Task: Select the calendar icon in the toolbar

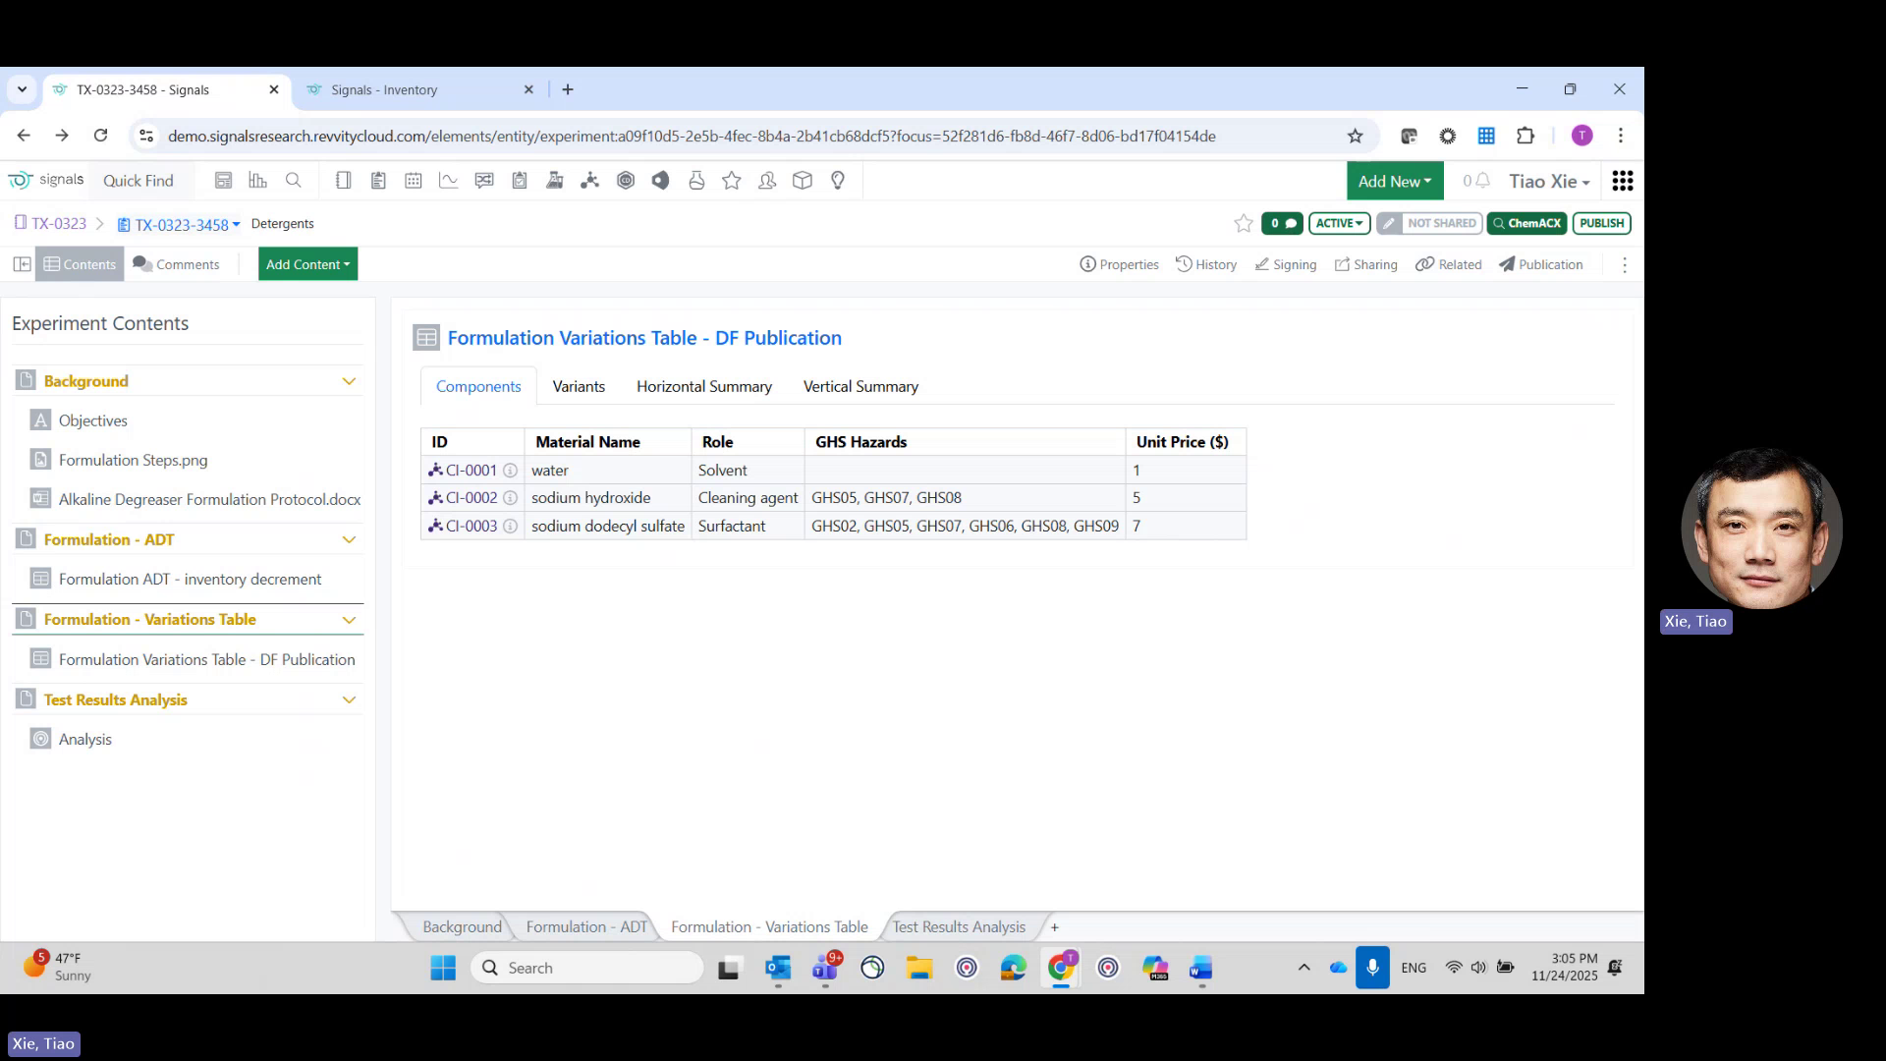Action: click(x=414, y=180)
